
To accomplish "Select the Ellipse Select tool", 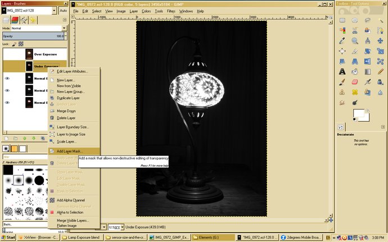I will pos(355,20).
